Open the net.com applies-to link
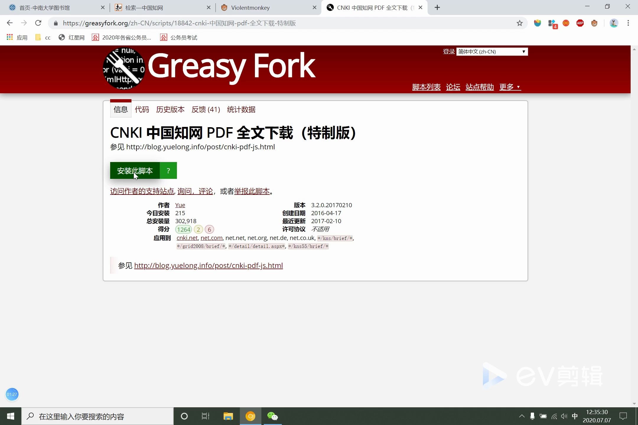Screen dimensions: 638x425 (x=211, y=238)
